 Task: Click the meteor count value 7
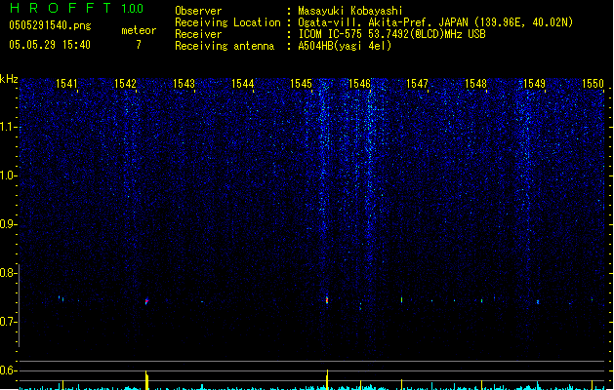tap(139, 45)
